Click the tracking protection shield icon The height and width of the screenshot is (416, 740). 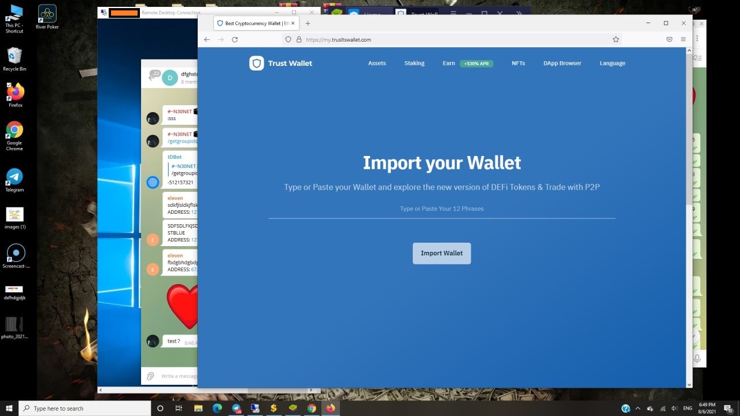click(288, 40)
